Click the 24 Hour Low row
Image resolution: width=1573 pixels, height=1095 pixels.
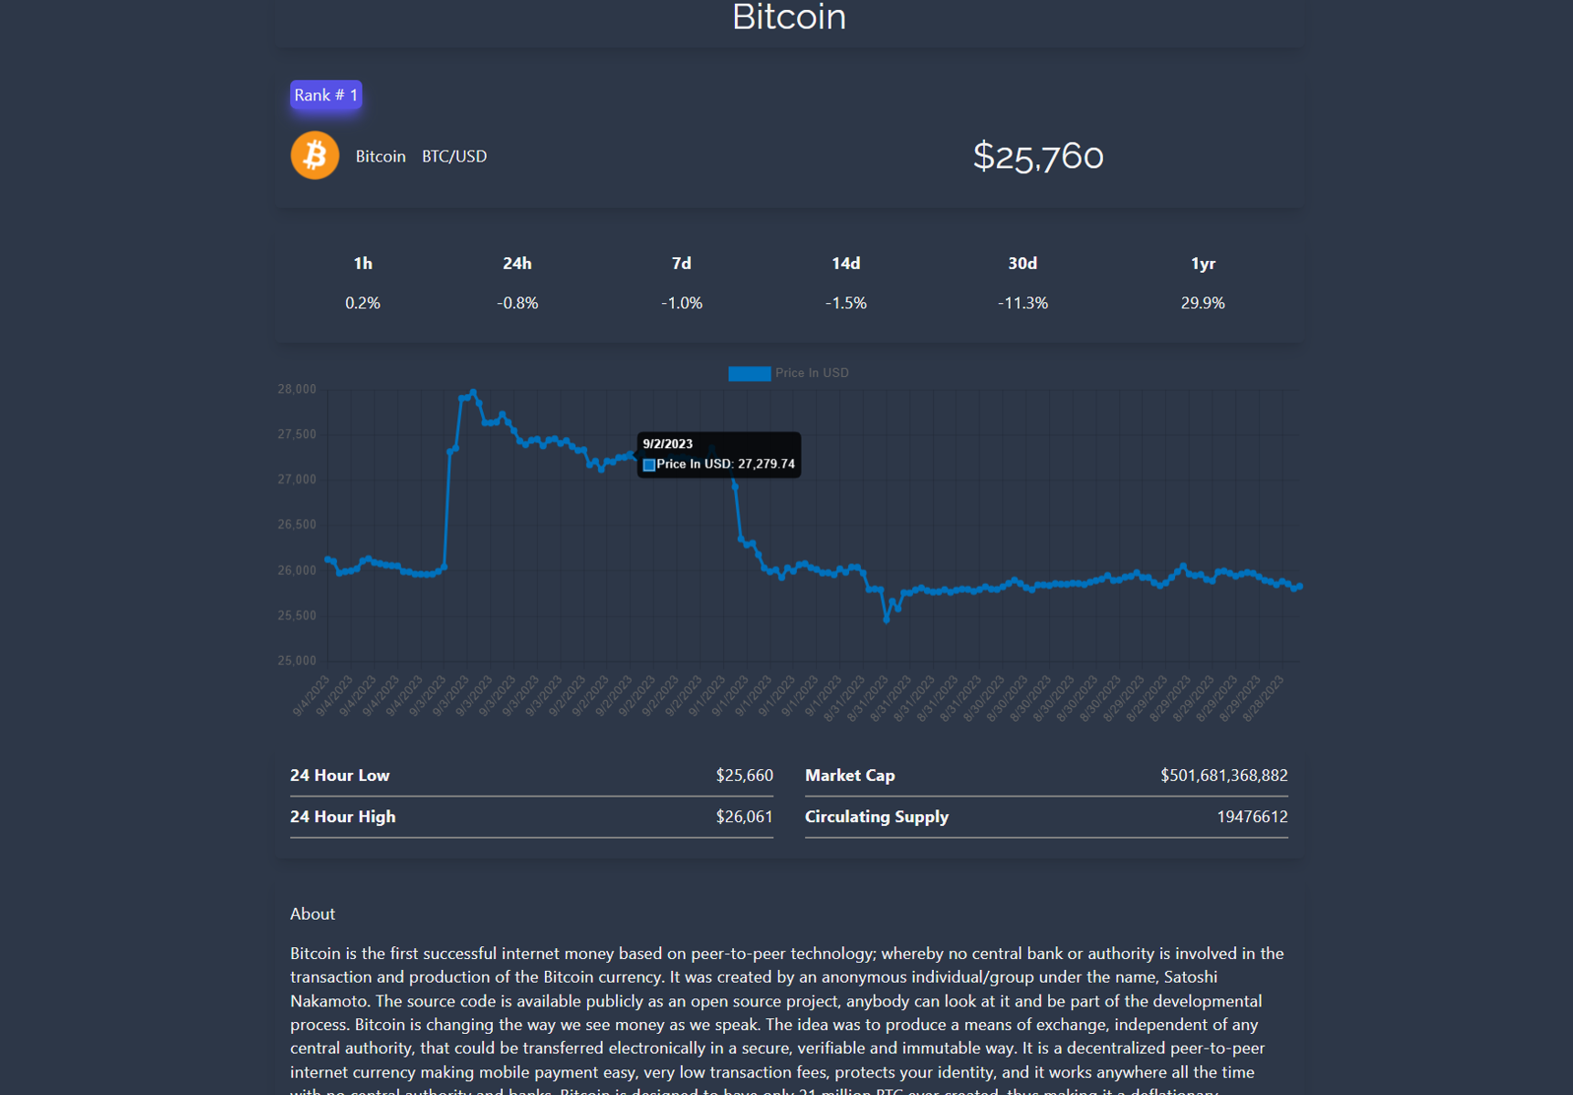point(531,776)
